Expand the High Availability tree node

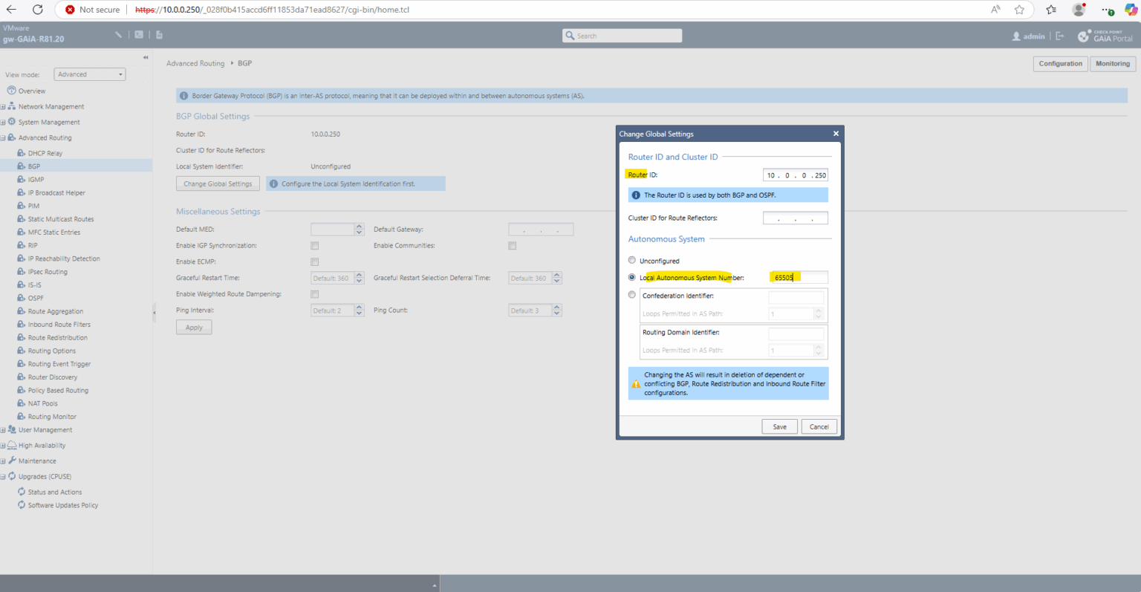3,446
